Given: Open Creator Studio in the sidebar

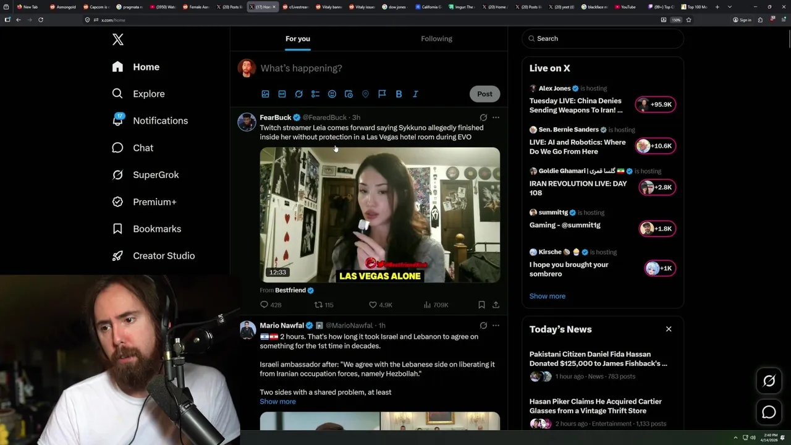Looking at the screenshot, I should pos(154,256).
